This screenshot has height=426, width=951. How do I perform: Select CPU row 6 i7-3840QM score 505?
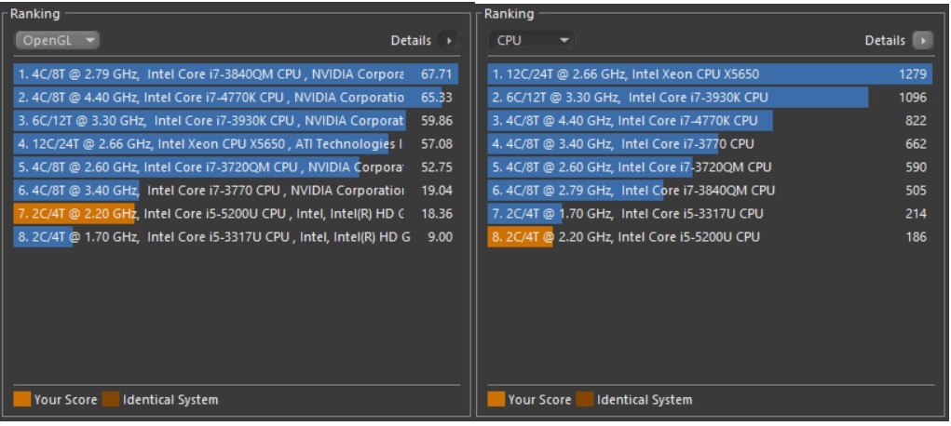tap(710, 191)
